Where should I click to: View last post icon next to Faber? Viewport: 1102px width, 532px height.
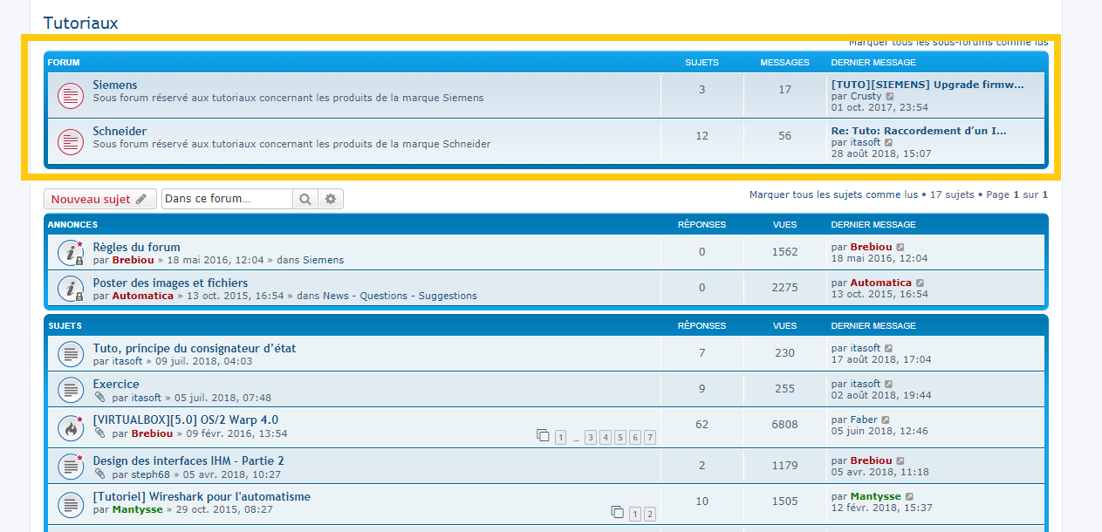[886, 420]
